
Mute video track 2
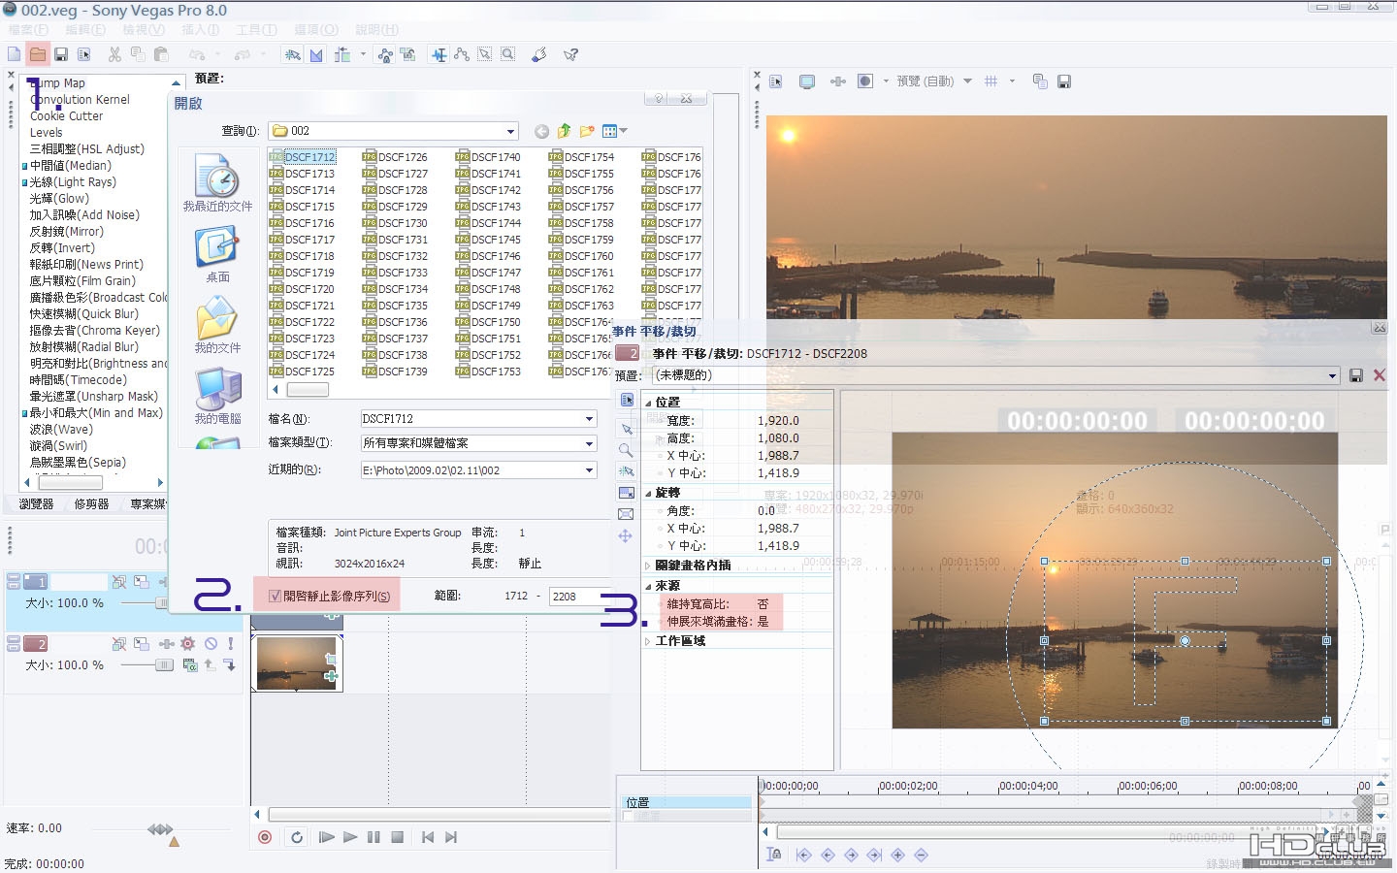pos(211,644)
